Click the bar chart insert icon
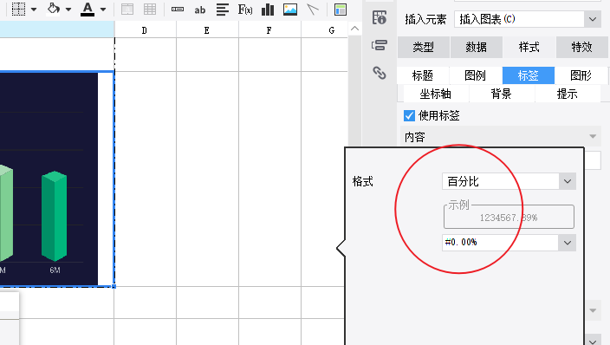 tap(268, 10)
